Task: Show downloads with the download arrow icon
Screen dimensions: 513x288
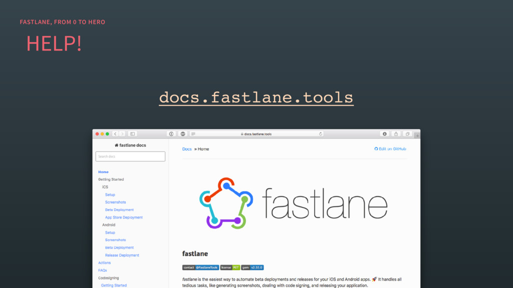Action: click(385, 134)
